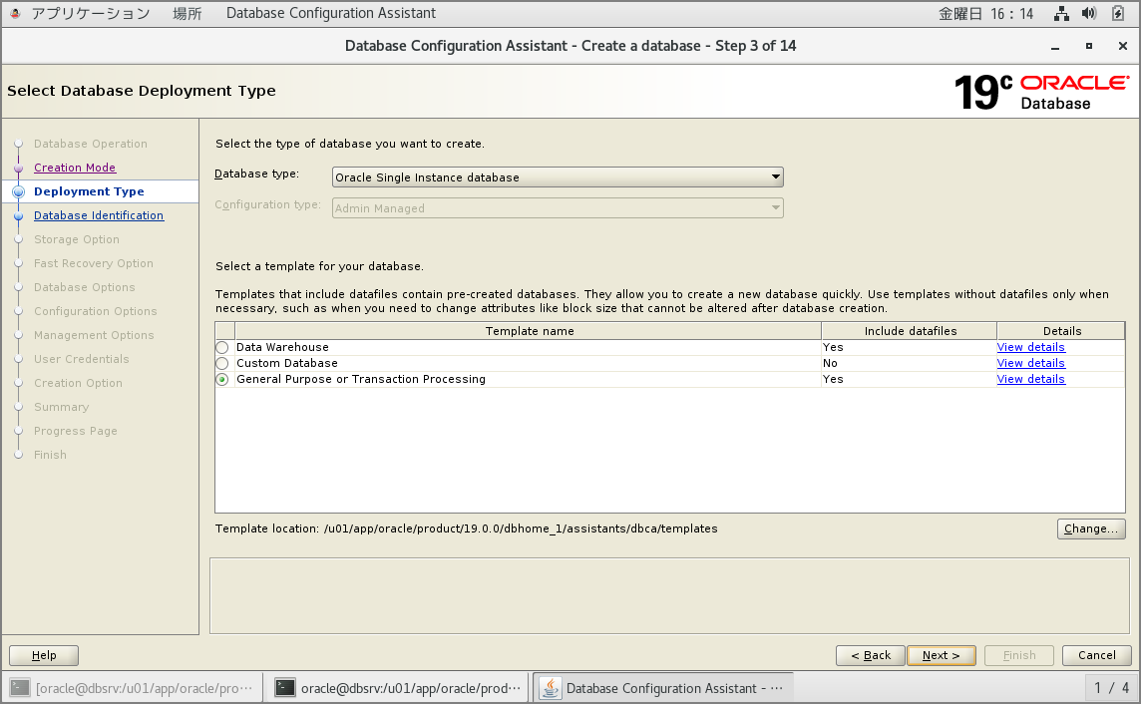The height and width of the screenshot is (704, 1141).
Task: Click the battery status icon
Action: 1118,14
